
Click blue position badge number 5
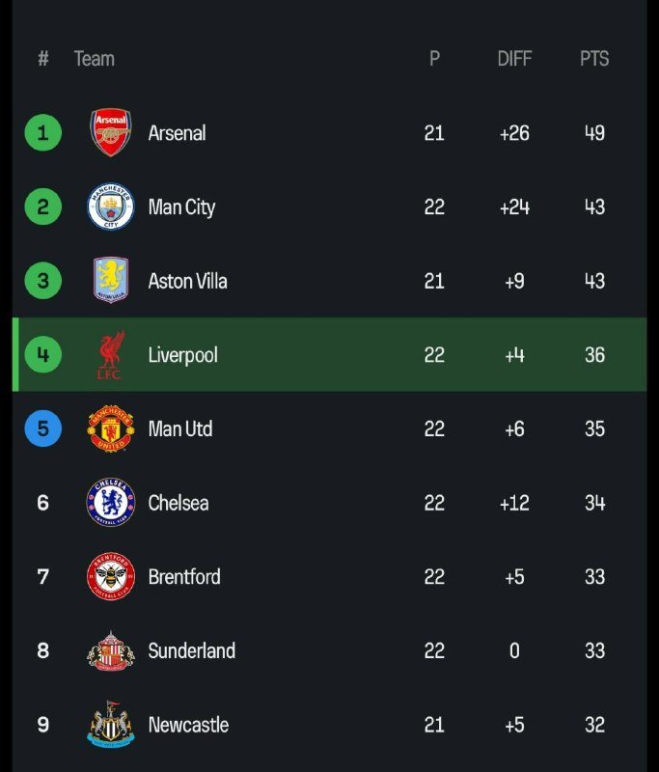pos(42,428)
